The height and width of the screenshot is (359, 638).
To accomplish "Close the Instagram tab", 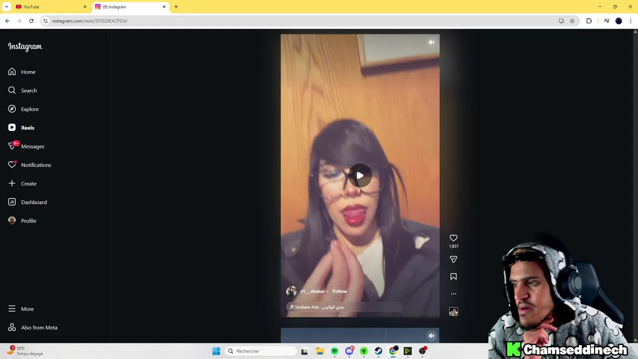I will coord(164,7).
